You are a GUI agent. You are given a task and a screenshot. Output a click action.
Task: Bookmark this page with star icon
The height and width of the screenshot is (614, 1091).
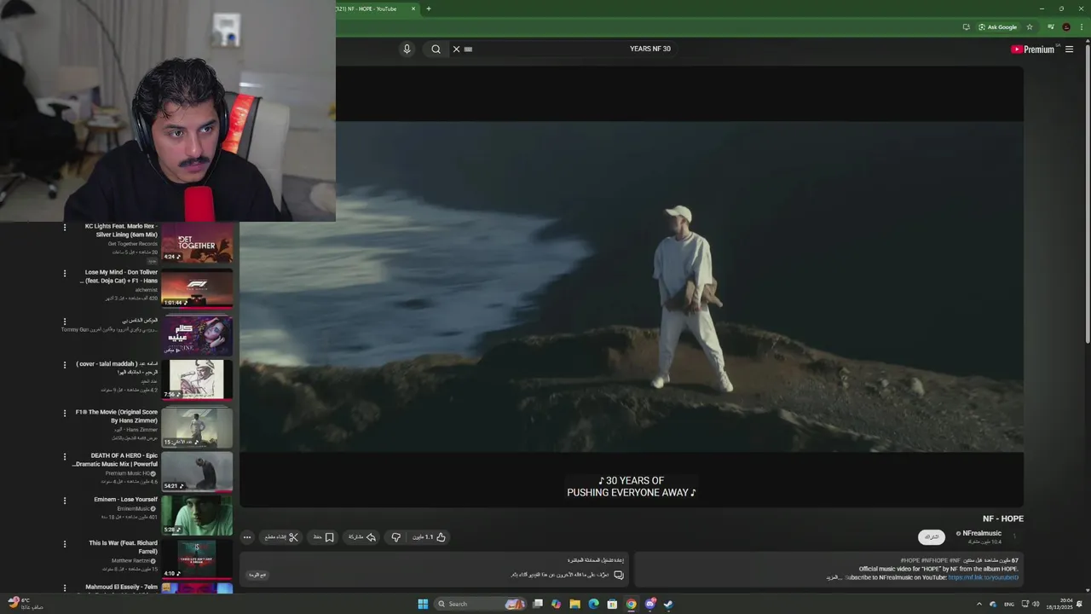pyautogui.click(x=1029, y=27)
